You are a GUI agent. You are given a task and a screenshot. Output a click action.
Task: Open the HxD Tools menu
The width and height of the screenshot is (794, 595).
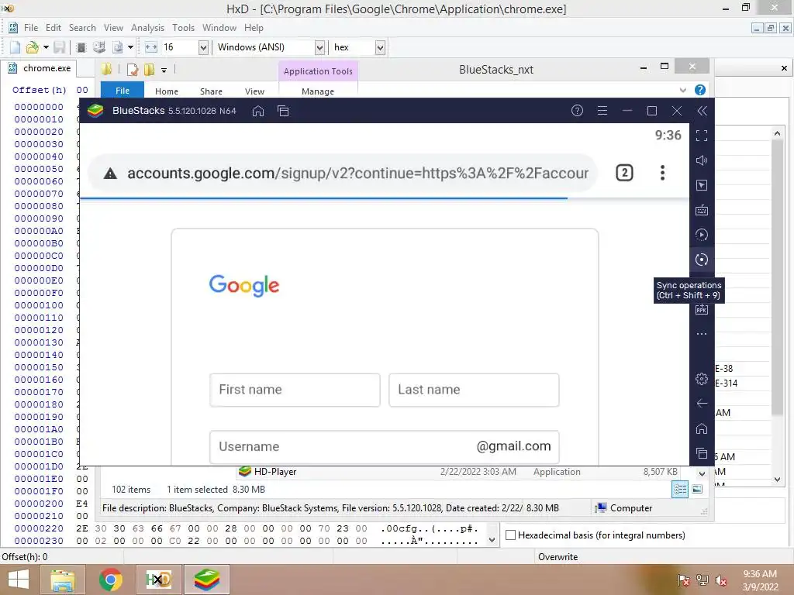(x=183, y=28)
